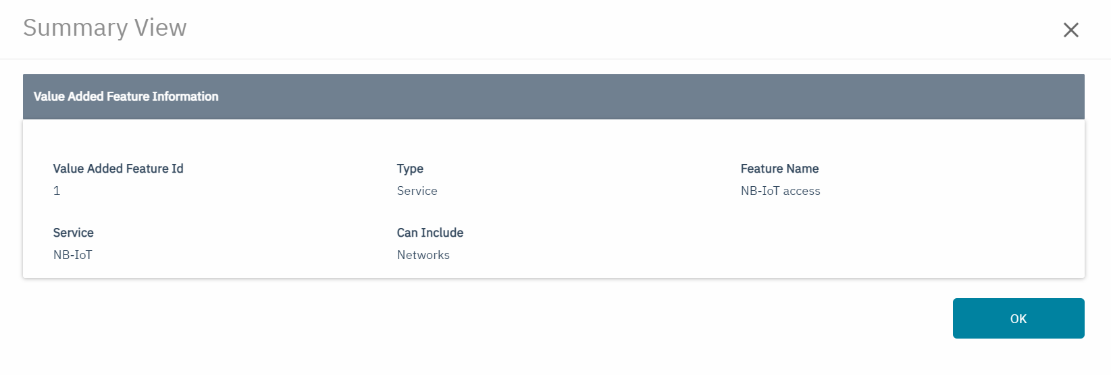The image size is (1111, 375).
Task: Click the "Networks" value under Can Include
Action: pyautogui.click(x=423, y=255)
